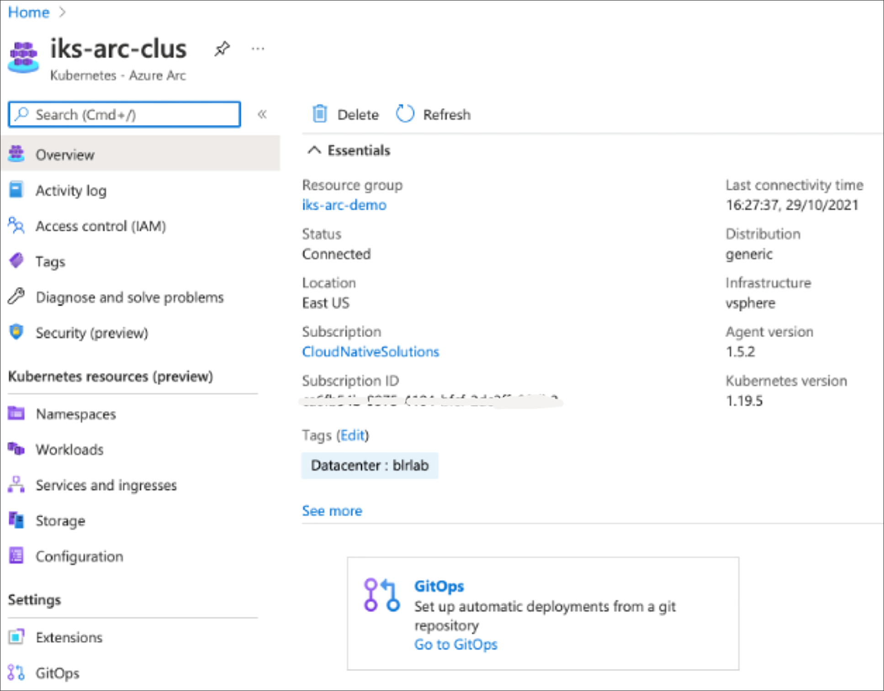
Task: Open the iks-arc-demo resource group link
Action: click(344, 205)
